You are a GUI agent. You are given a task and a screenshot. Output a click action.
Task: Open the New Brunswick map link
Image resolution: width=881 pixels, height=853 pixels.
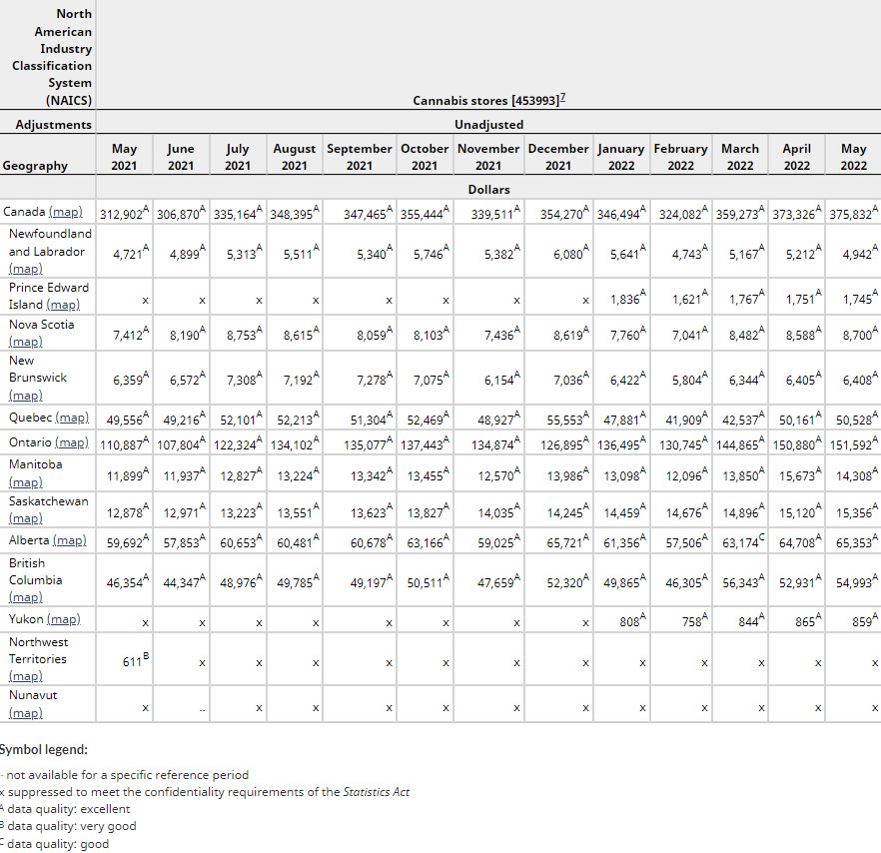click(x=25, y=396)
